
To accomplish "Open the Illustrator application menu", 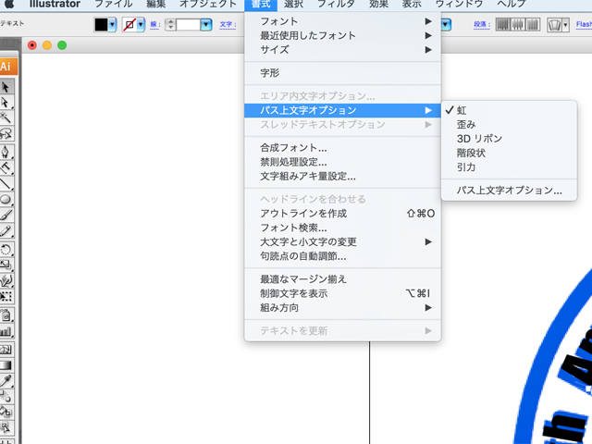I will click(55, 4).
